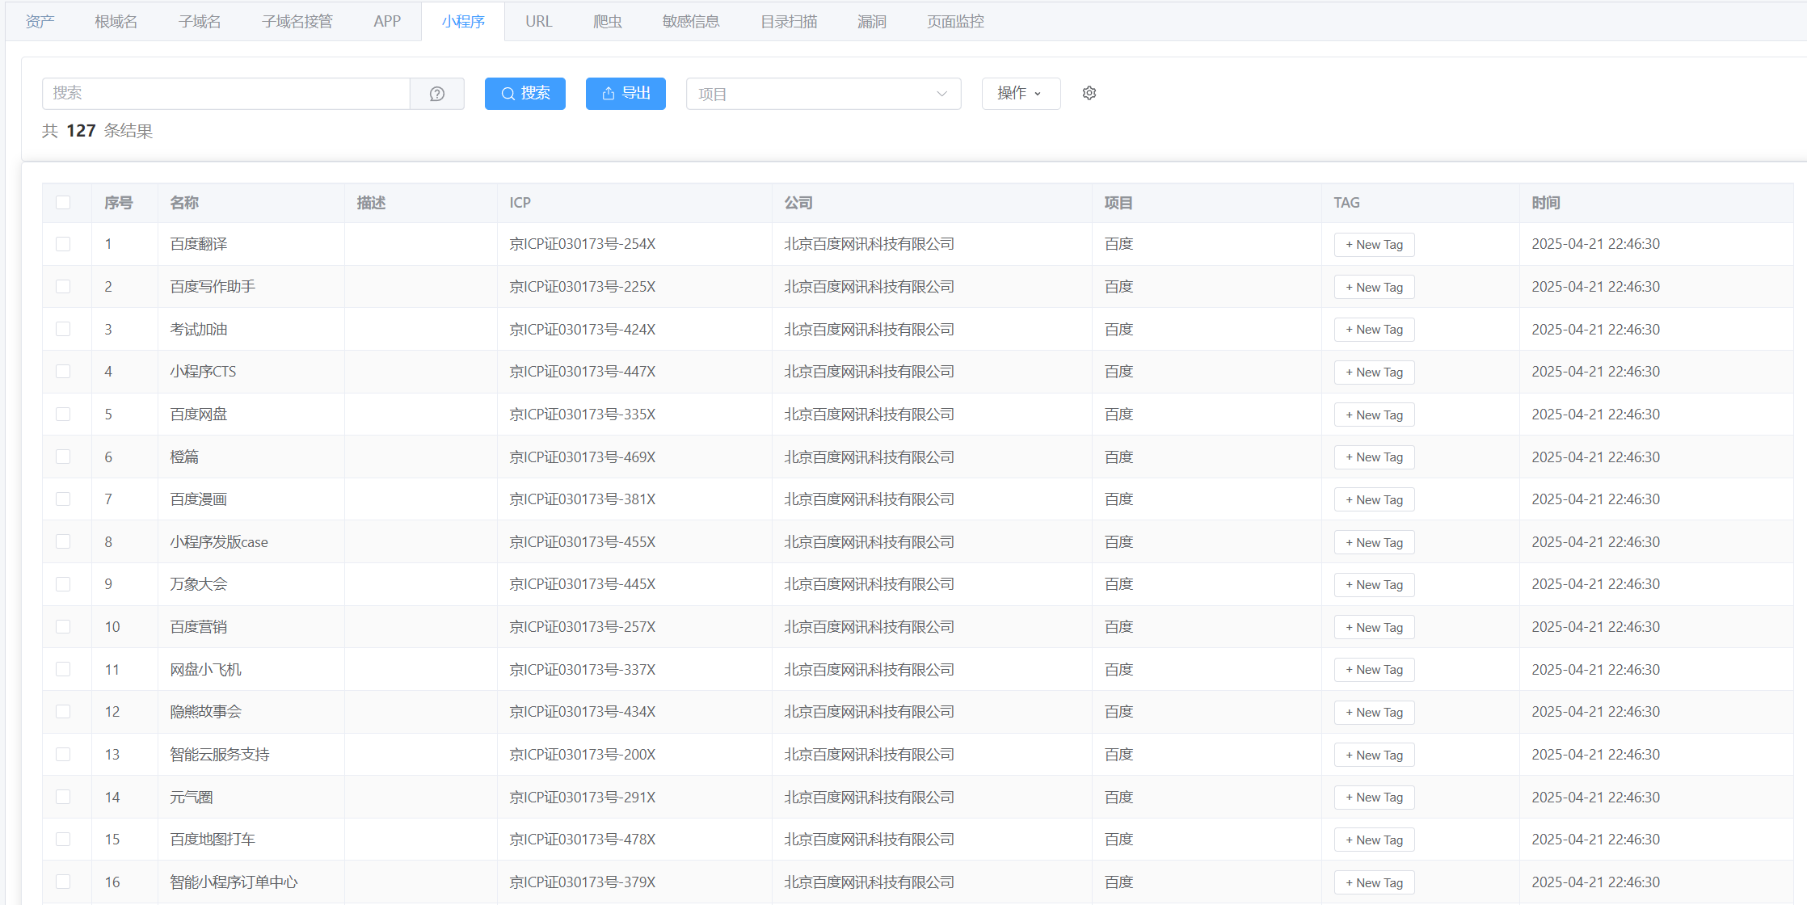Check the row checkbox for 考试加油

pyautogui.click(x=63, y=329)
